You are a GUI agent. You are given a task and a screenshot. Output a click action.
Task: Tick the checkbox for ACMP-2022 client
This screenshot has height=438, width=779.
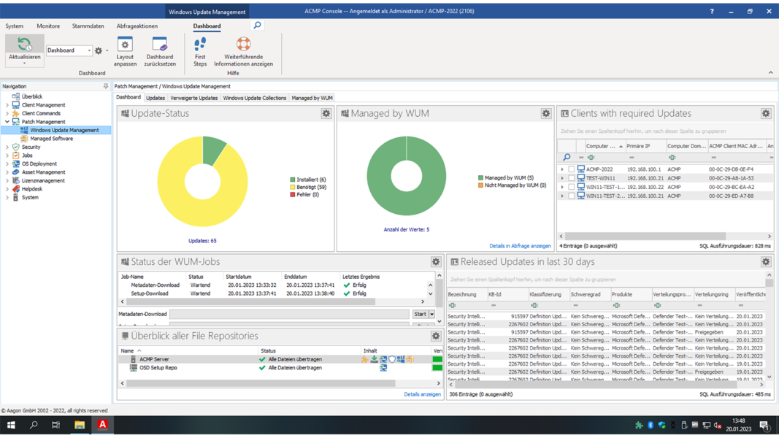coord(572,169)
